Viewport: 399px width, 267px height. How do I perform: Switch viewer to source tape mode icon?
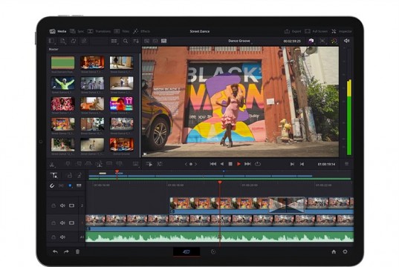pos(155,41)
